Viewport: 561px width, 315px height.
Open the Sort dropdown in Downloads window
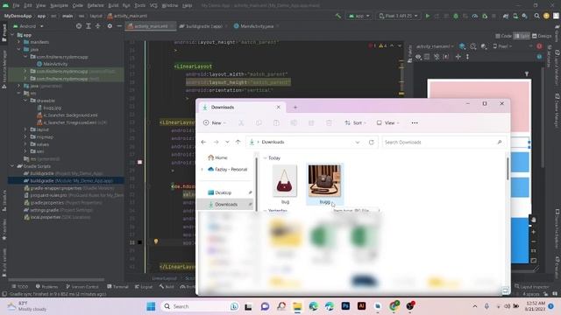point(355,122)
